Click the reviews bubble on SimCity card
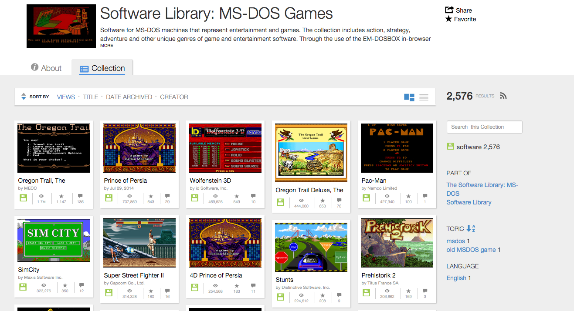The width and height of the screenshot is (574, 311). (x=82, y=285)
